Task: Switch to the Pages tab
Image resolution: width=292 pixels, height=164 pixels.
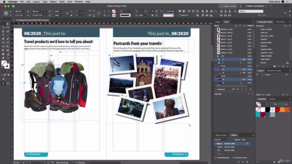Action: [218, 22]
